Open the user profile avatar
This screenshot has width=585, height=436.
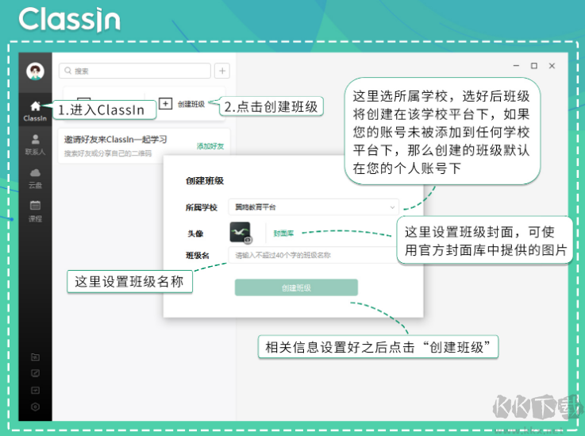click(x=35, y=71)
